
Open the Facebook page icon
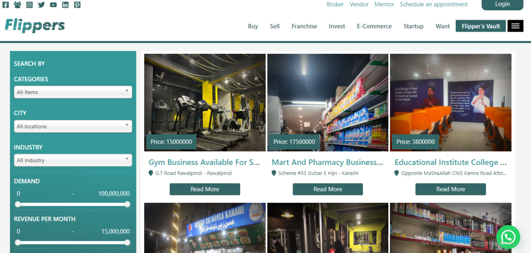point(5,5)
